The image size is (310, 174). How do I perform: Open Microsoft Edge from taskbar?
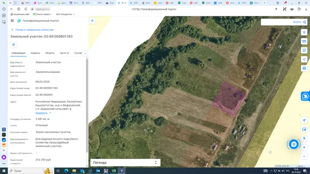point(66,171)
